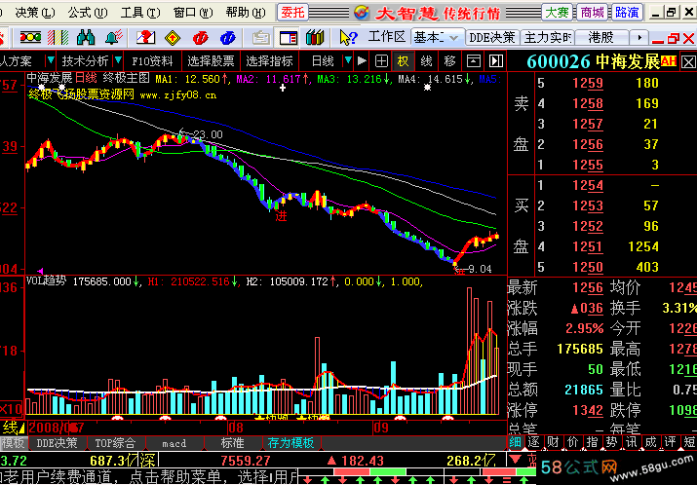Select the DDE决策 bottom template tab
The height and width of the screenshot is (485, 697).
[x=57, y=443]
